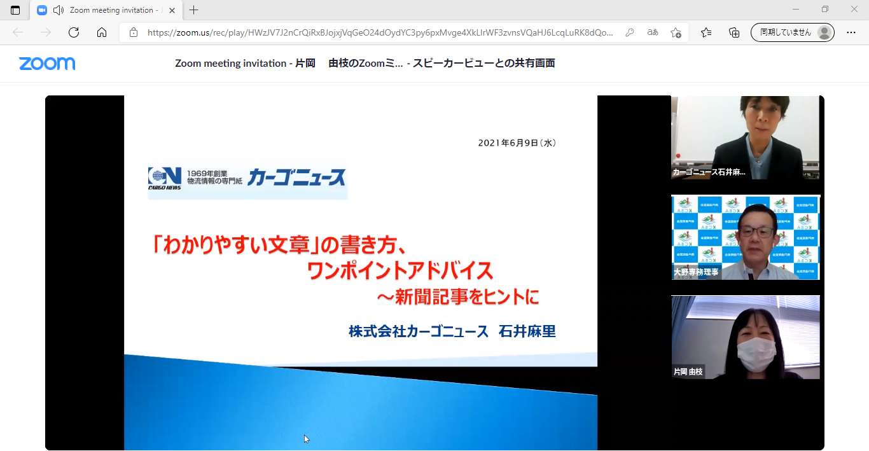Screen dimensions: 869x451
Task: Go back to previous page
Action: [x=18, y=32]
